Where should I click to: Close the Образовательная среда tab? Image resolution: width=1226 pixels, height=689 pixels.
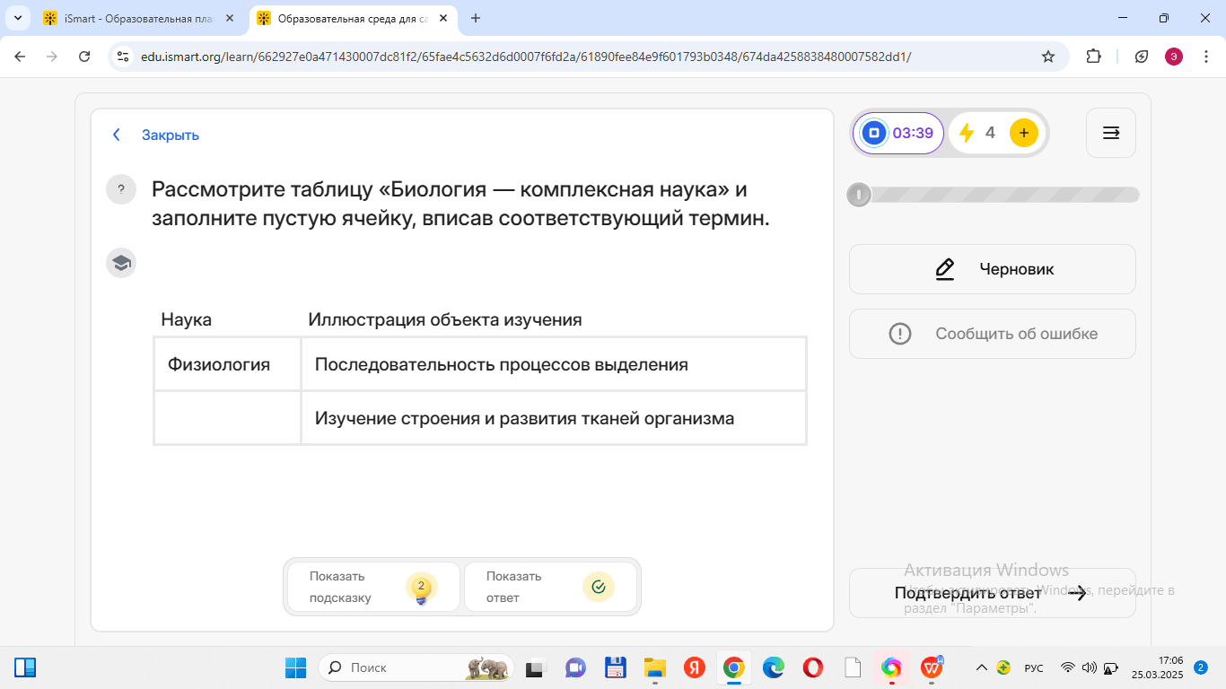(443, 18)
